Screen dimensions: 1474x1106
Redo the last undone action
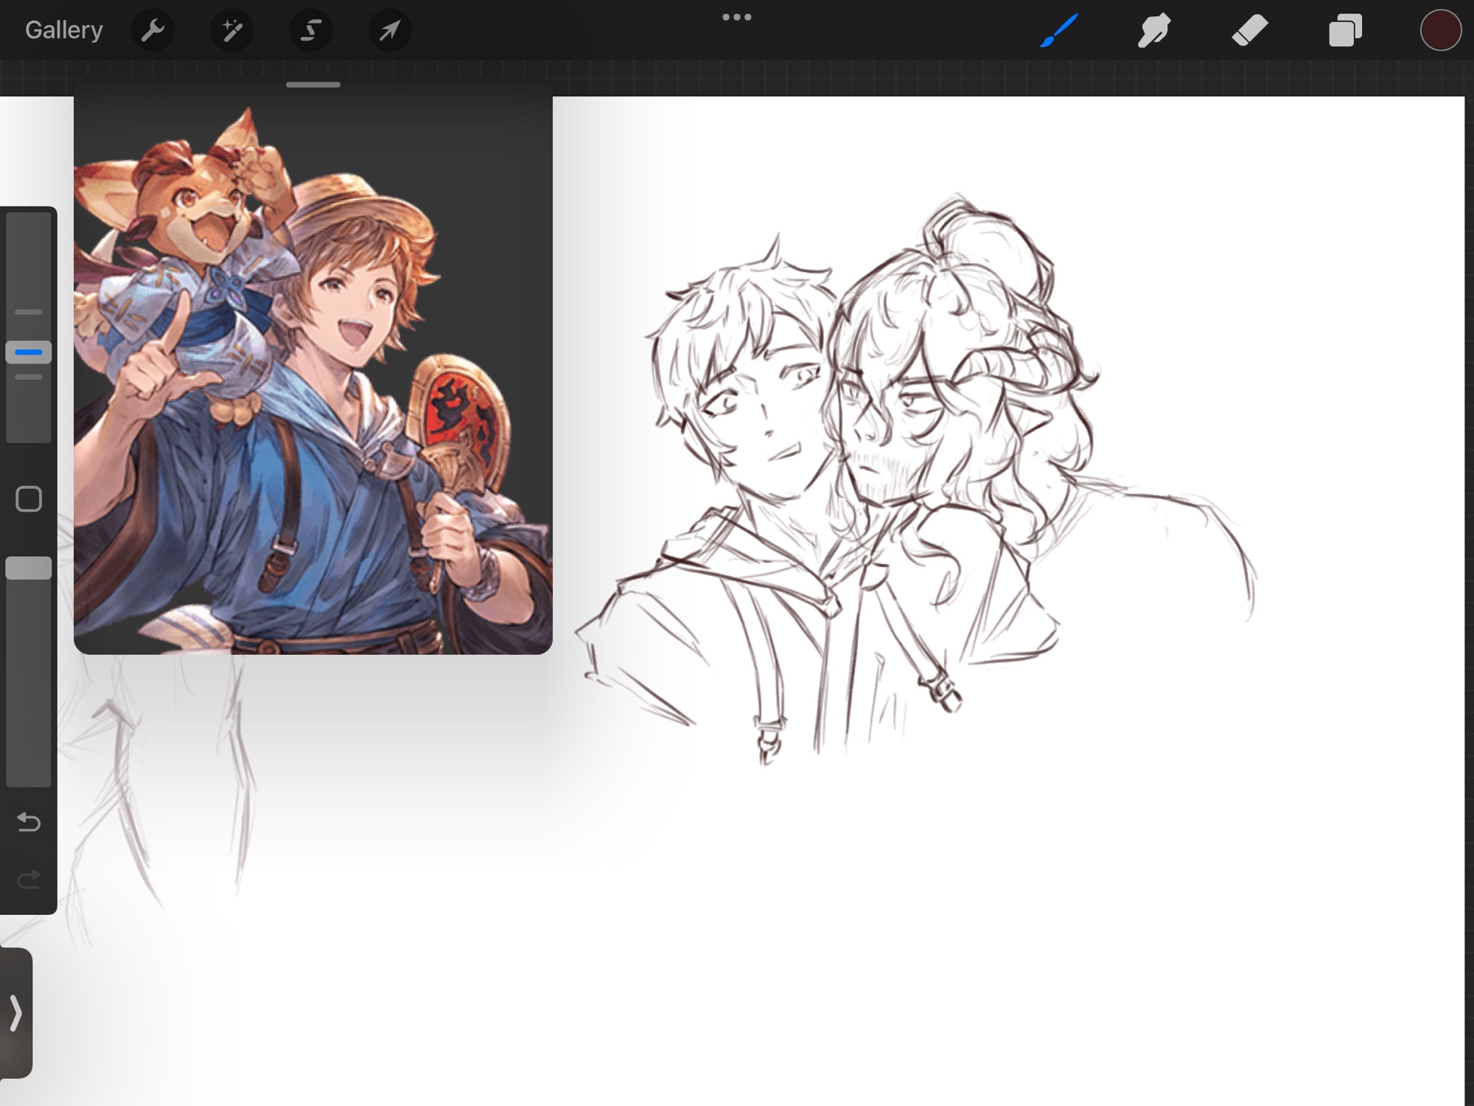click(29, 879)
